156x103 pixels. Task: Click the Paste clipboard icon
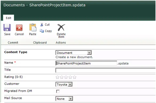(x=33, y=27)
